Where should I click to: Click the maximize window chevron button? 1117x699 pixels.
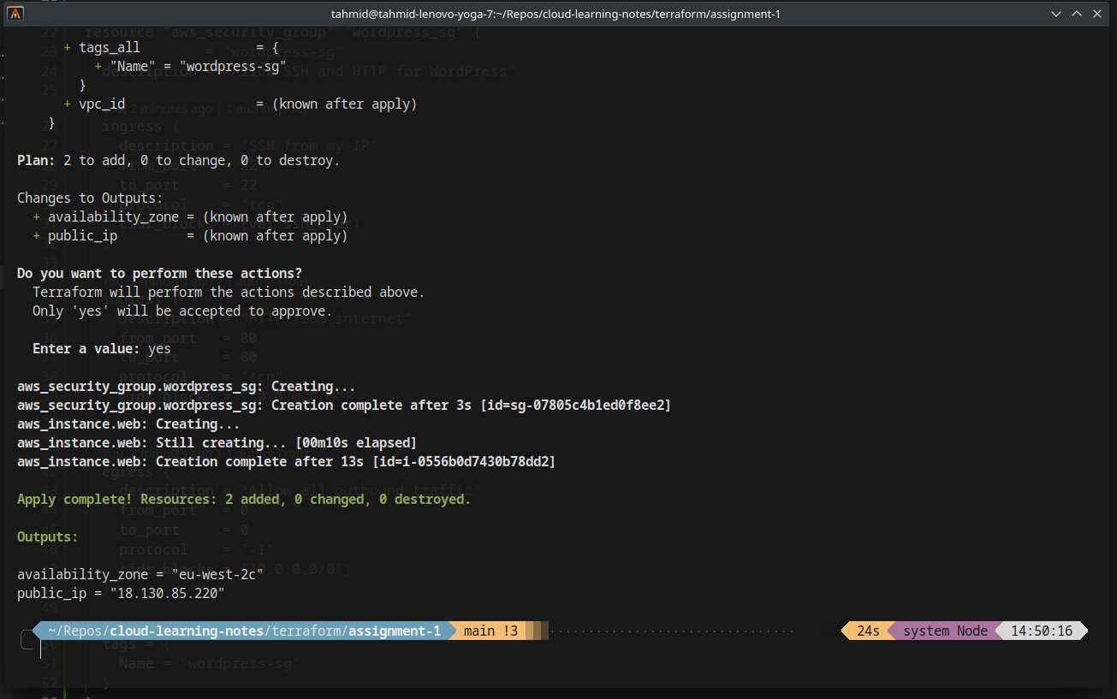pyautogui.click(x=1078, y=14)
